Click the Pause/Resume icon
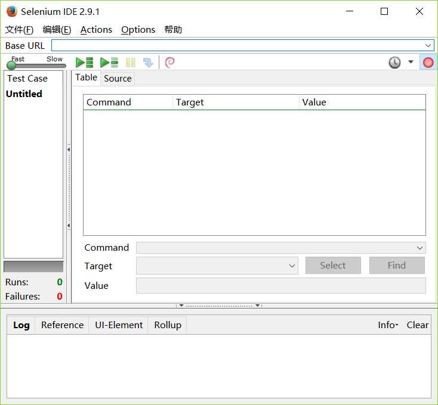This screenshot has height=405, width=438. pos(131,63)
